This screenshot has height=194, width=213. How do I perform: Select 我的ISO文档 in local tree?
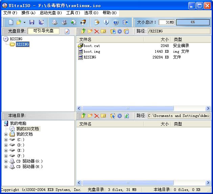pos(28,129)
